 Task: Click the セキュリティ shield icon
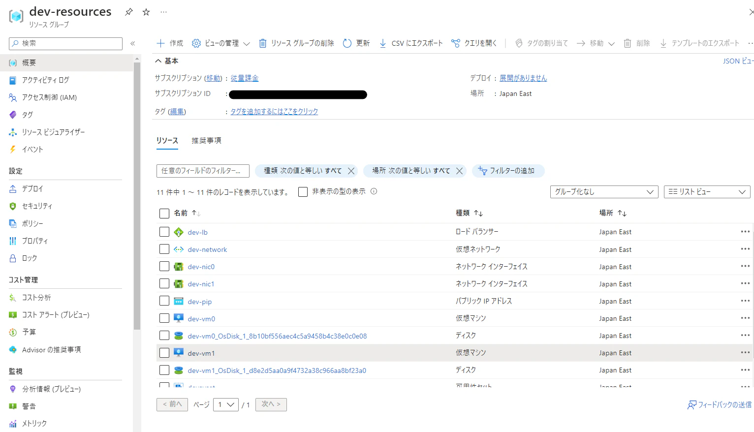13,206
